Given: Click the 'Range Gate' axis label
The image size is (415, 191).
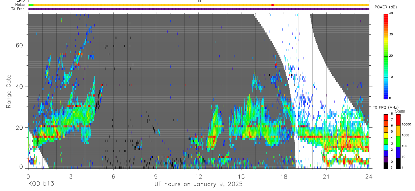Looking at the screenshot, I should (9, 92).
